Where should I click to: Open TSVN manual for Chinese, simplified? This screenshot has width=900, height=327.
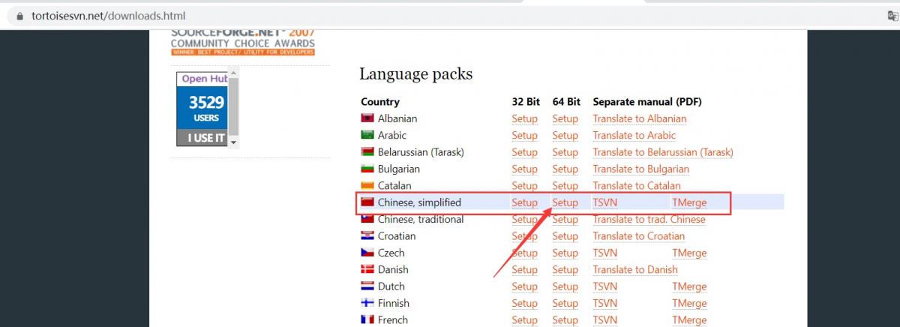(604, 202)
